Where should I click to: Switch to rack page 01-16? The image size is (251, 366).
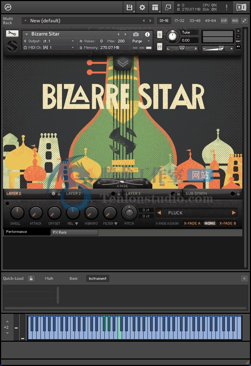(164, 21)
